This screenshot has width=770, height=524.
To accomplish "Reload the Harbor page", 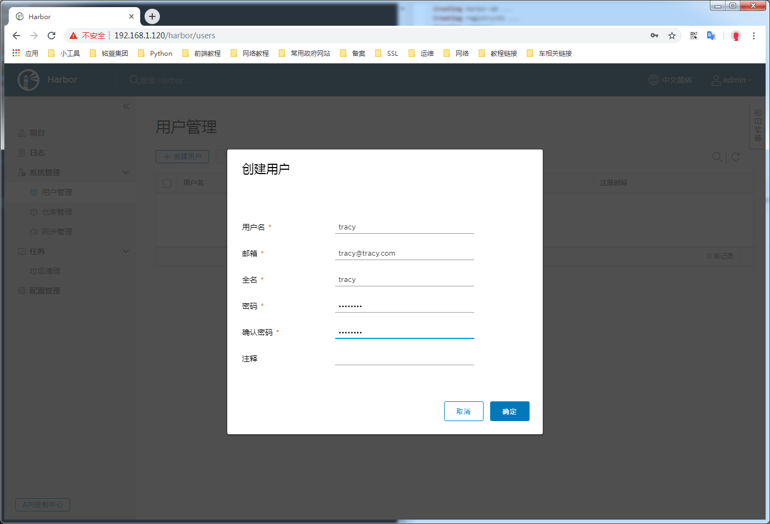I will pyautogui.click(x=51, y=36).
